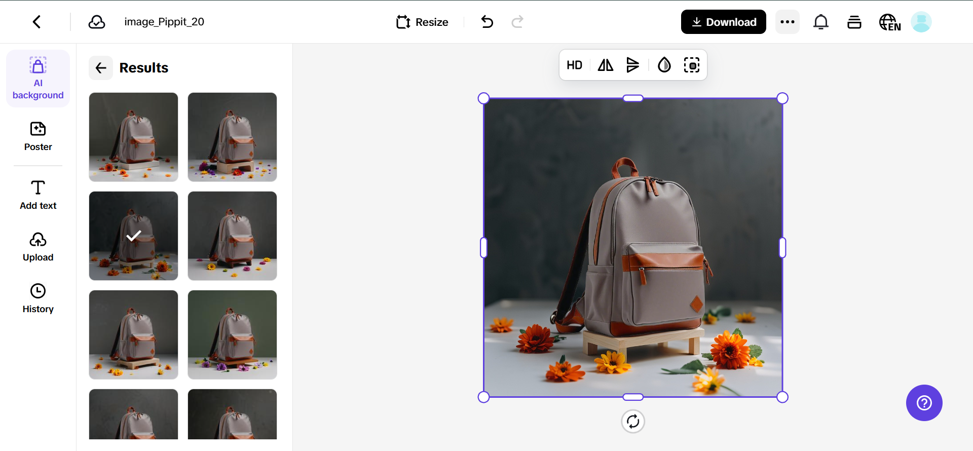Click the bottom edge handle of the image
Screen dimensions: 973x451
(x=633, y=397)
